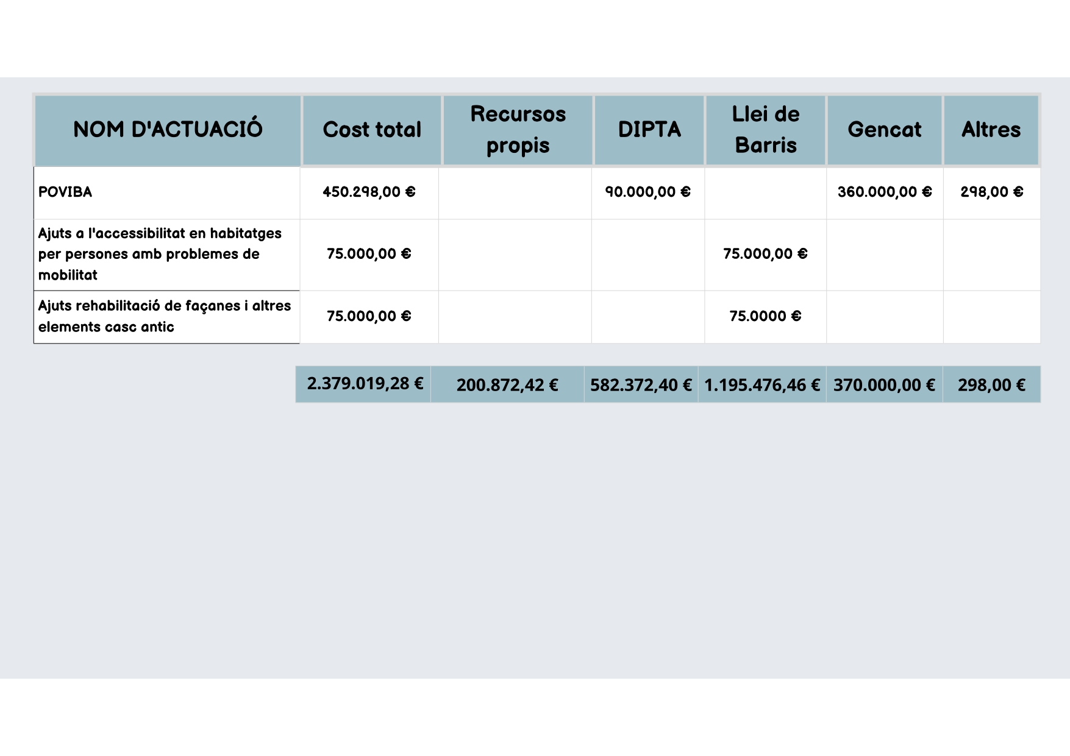
Task: Select the Gencat column header
Action: (x=884, y=130)
